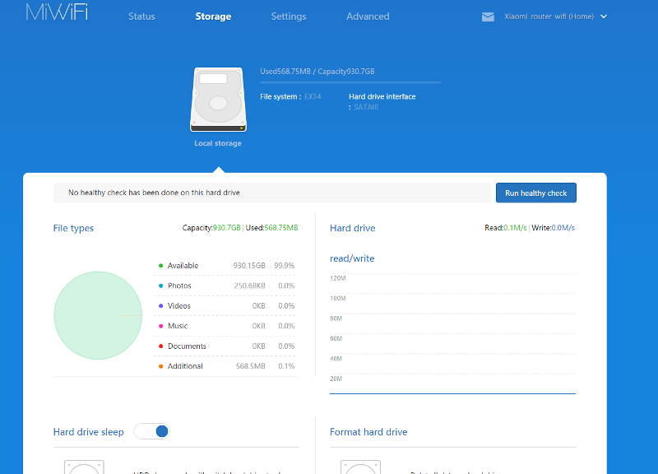
Task: Select the Local storage hard drive icon
Action: (x=218, y=100)
